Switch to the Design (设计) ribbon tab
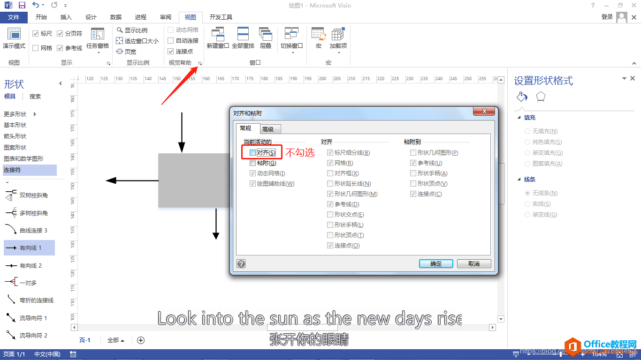 click(x=91, y=17)
